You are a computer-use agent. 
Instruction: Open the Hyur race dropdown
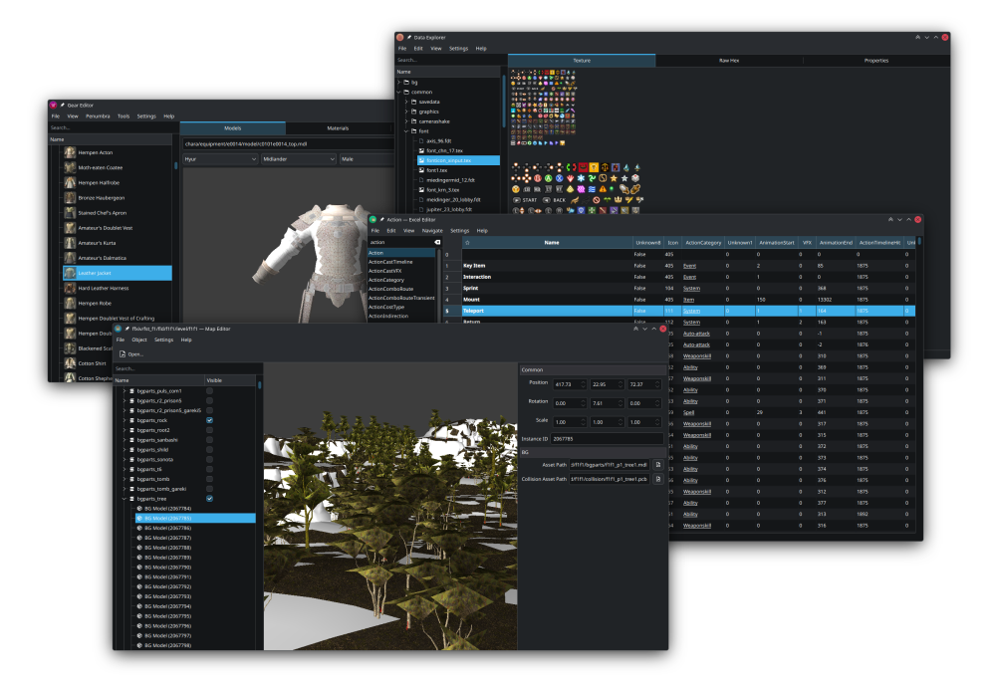click(x=222, y=159)
